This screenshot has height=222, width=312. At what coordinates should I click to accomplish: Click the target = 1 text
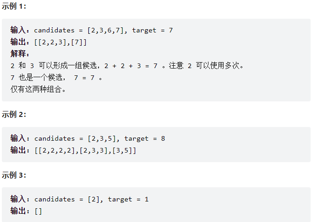(x=128, y=199)
